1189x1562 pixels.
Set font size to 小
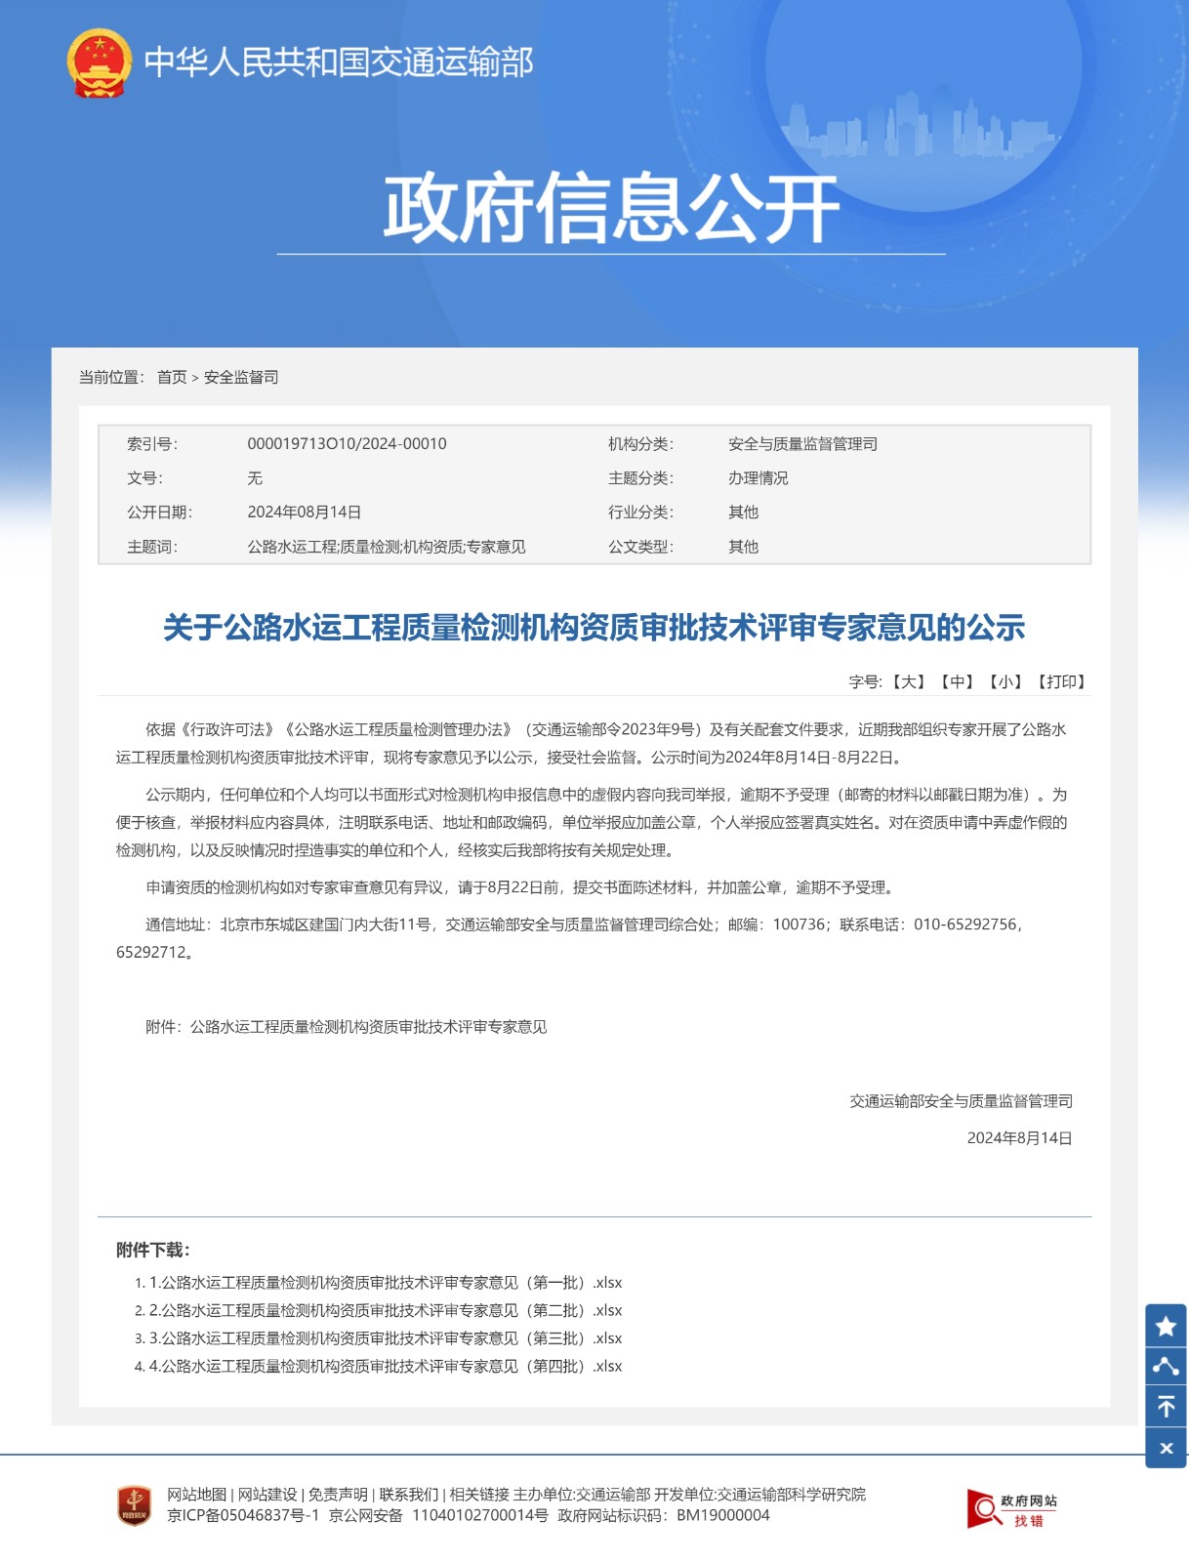pos(1004,681)
